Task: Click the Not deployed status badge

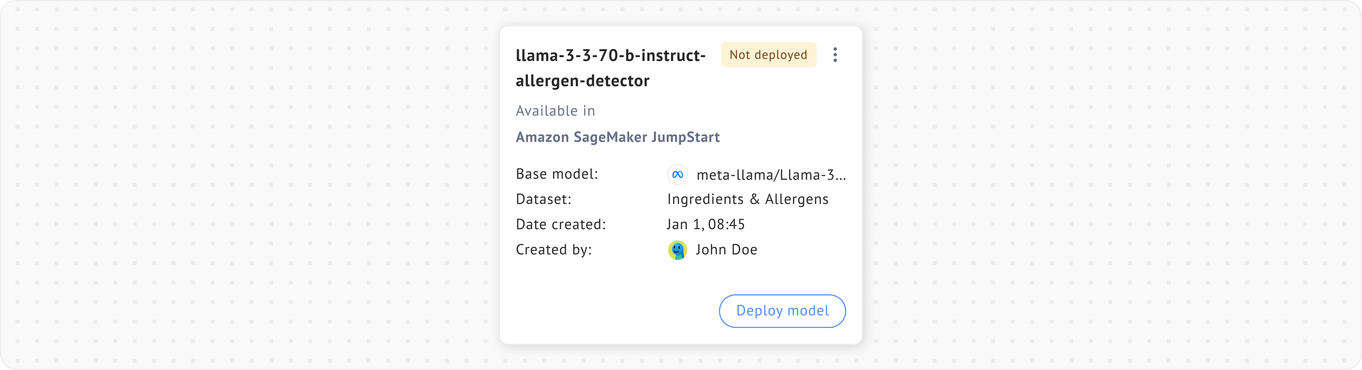Action: [x=768, y=55]
